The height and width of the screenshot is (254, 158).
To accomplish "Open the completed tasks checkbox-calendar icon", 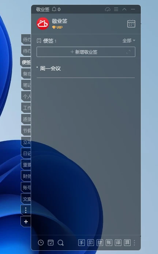I will coord(50,243).
